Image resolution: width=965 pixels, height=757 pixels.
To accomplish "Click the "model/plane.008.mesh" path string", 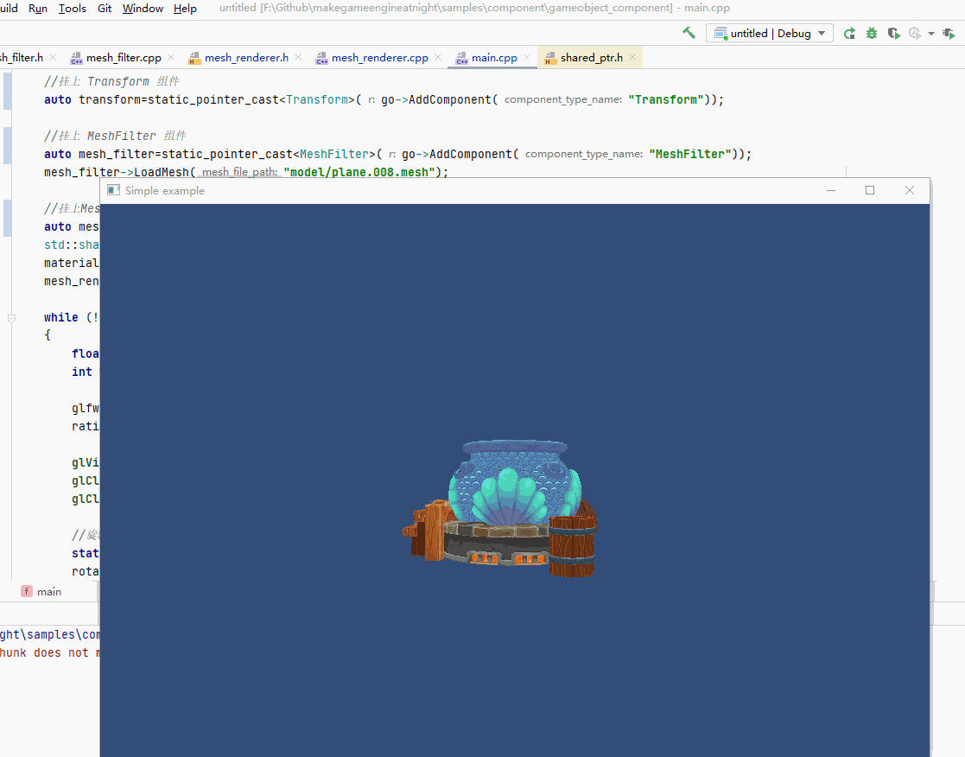I will [359, 172].
